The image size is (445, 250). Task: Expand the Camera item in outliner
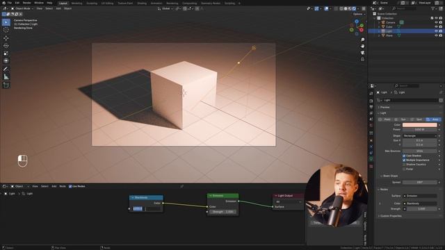379,22
